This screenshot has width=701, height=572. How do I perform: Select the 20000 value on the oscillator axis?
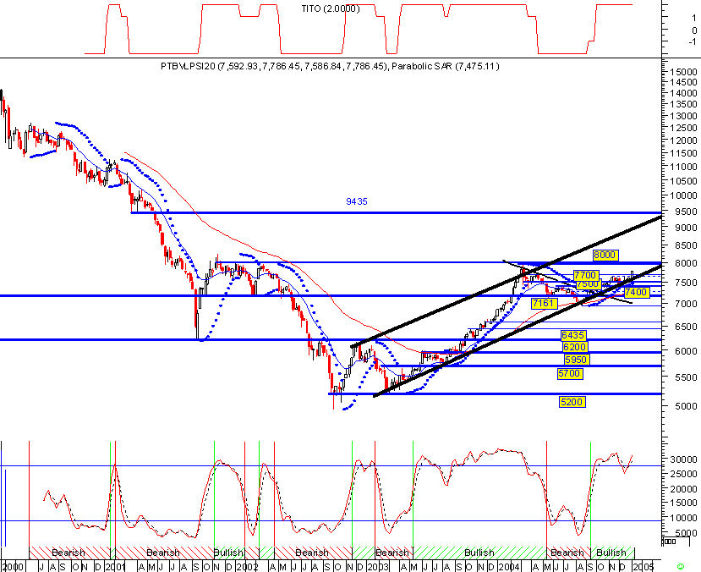tap(684, 489)
